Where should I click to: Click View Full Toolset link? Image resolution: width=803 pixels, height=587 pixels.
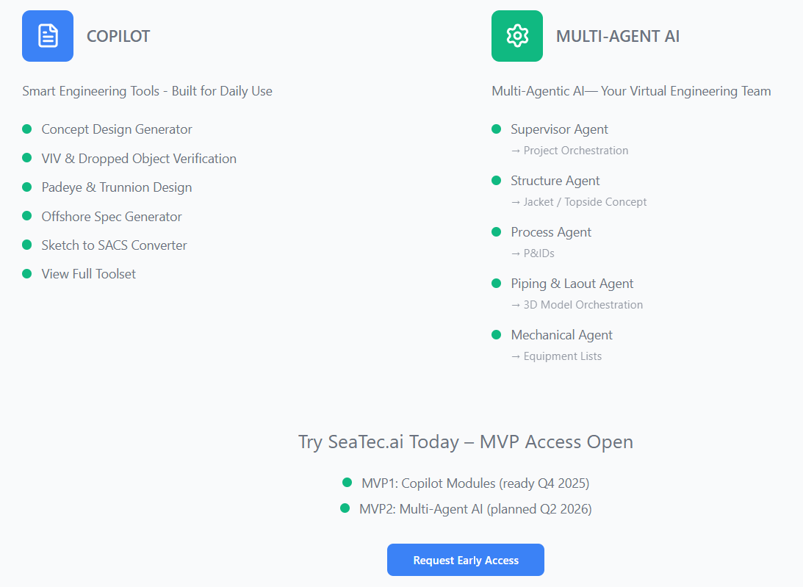89,274
